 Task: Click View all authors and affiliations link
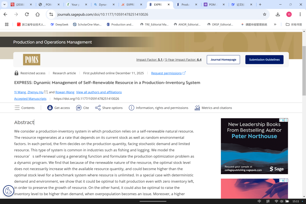click(99, 92)
